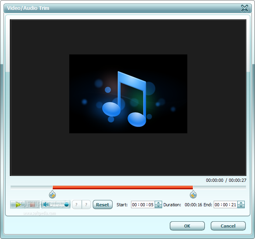
Task: Click inside the End time field
Action: coord(225,205)
